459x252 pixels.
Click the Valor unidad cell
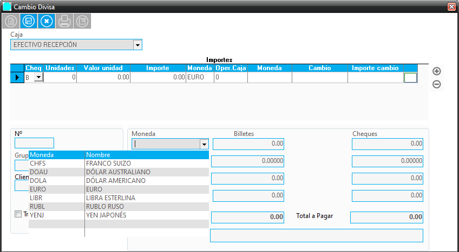point(103,77)
